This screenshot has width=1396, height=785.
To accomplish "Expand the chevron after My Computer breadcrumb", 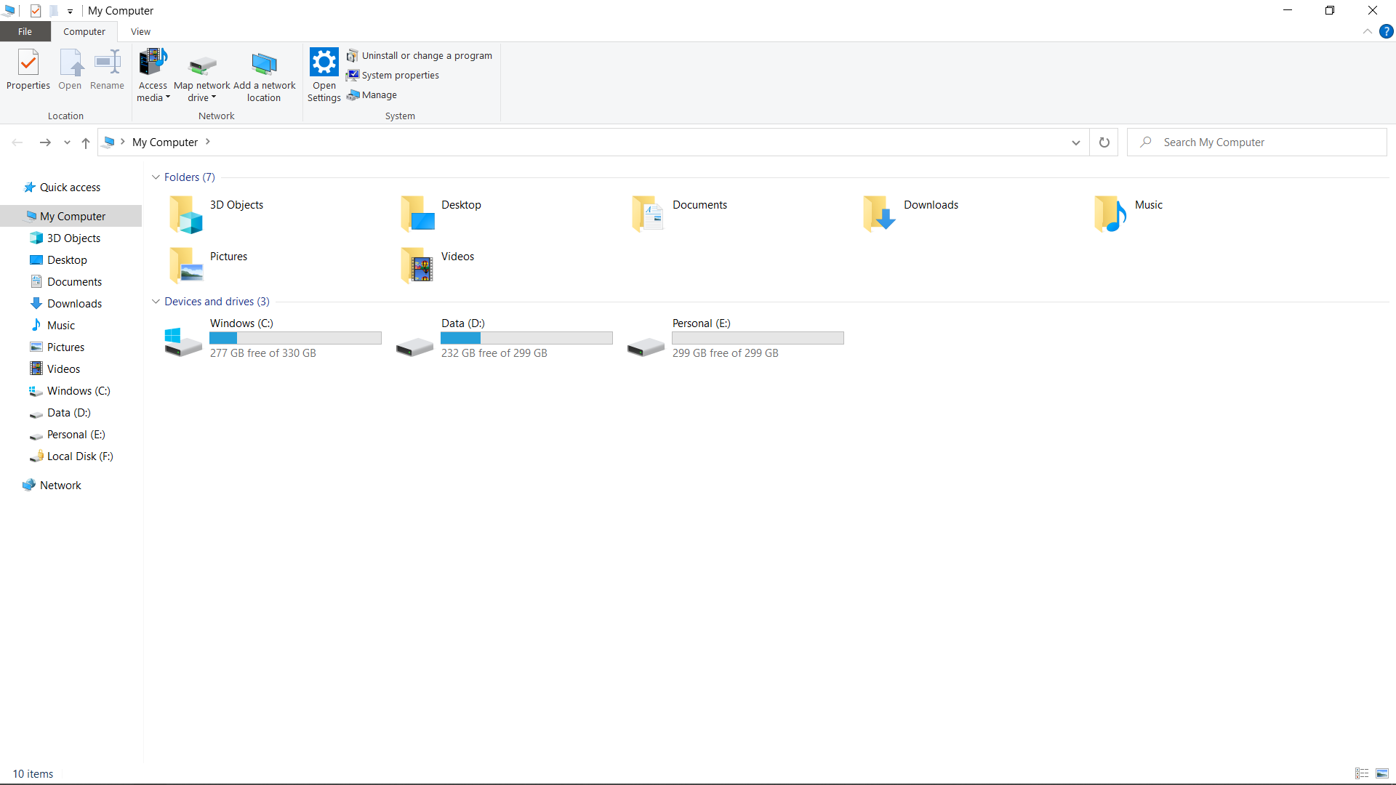I will (208, 142).
